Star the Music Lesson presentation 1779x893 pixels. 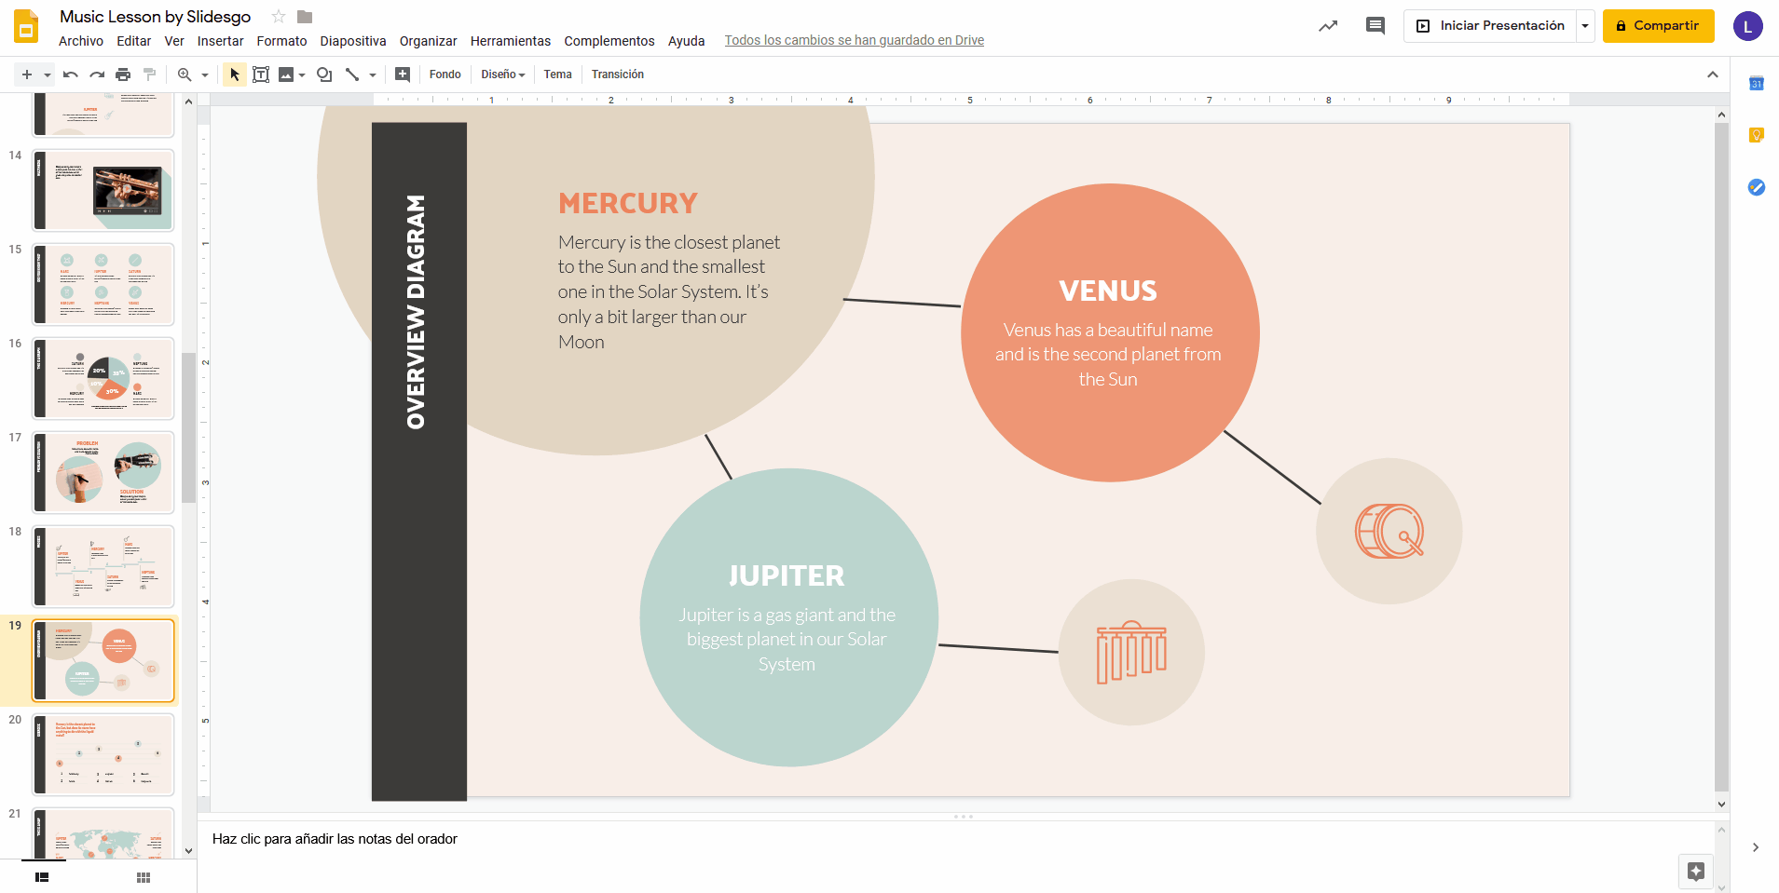click(278, 16)
